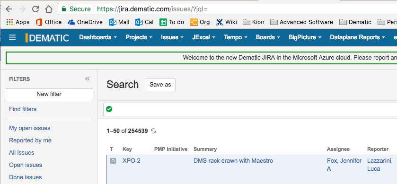Open the OneDrive bookmark
Image resolution: width=397 pixels, height=184 pixels.
[x=85, y=22]
